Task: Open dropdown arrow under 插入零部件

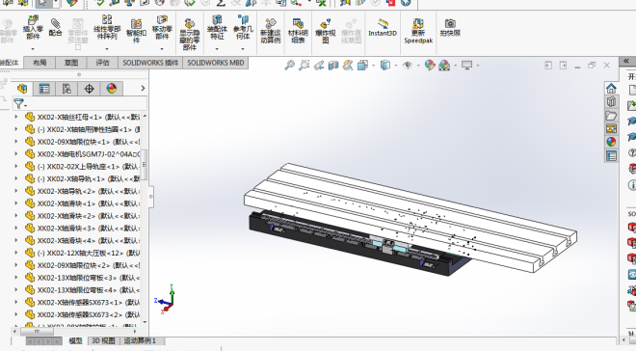Action: coord(33,49)
